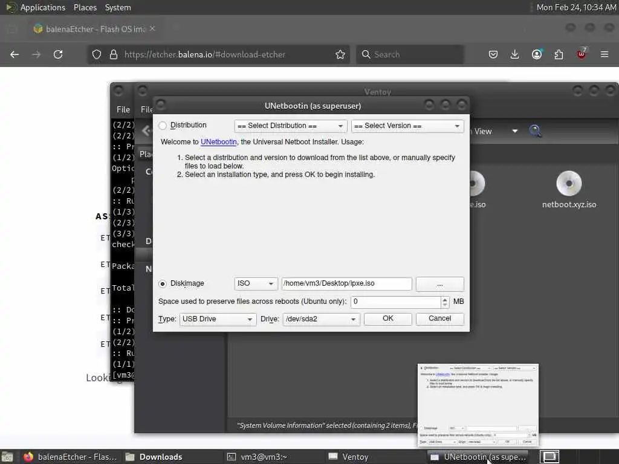Screen dimensions: 619x464
Task: Open the Select Version dropdown
Action: (407, 126)
